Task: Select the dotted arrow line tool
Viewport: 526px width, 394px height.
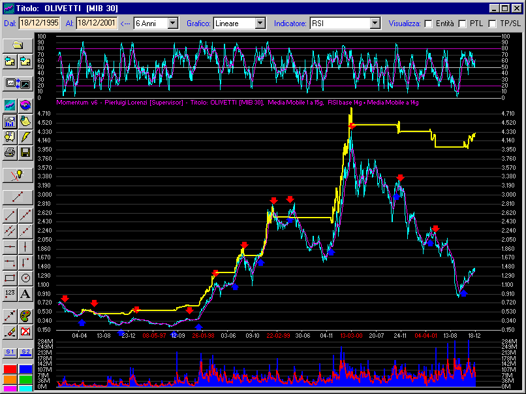Action: click(10, 316)
